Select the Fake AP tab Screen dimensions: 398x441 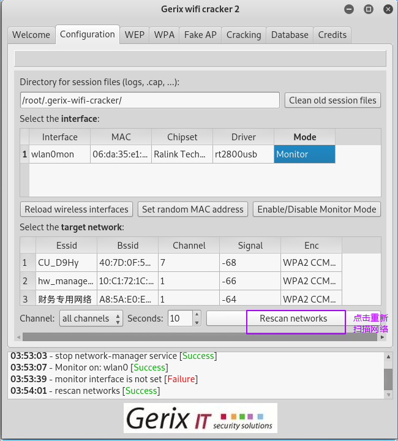point(200,35)
